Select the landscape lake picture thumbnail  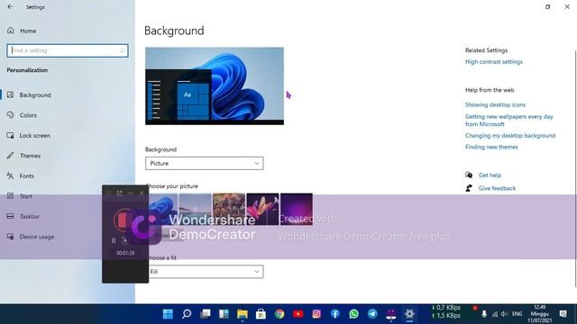pyautogui.click(x=195, y=209)
